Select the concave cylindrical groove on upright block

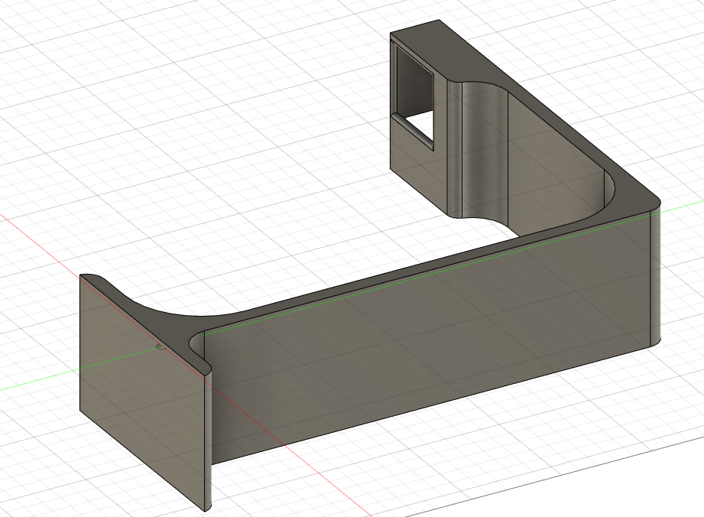485,153
